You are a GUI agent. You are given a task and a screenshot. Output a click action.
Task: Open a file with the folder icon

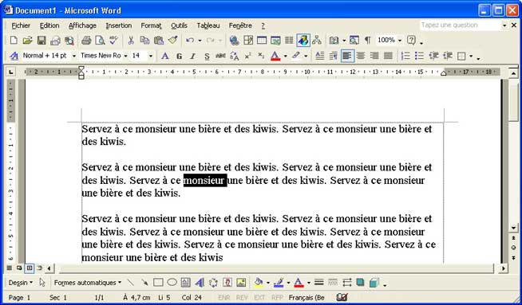(27, 41)
